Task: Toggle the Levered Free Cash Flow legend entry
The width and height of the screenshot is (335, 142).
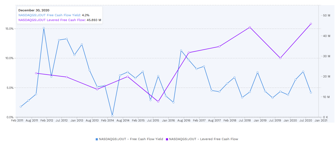Action: click(202, 139)
